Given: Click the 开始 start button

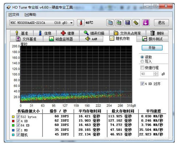Looking at the screenshot, I should (152, 48).
